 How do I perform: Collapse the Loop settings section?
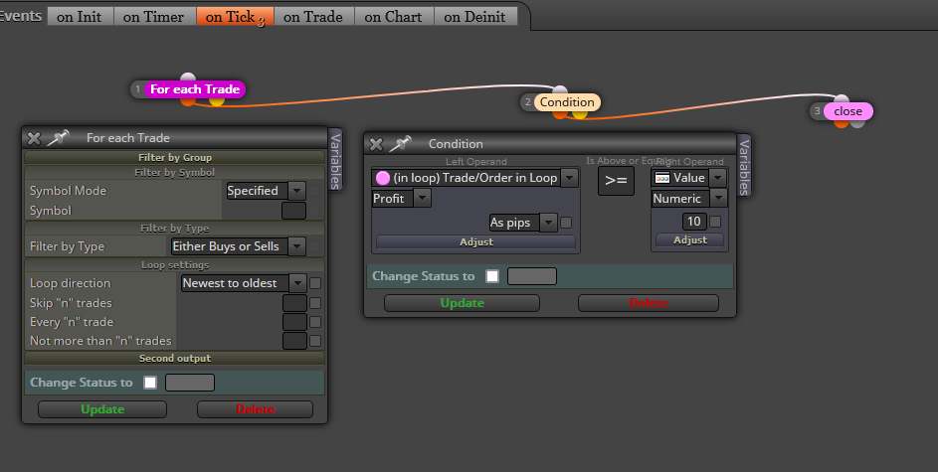(175, 265)
